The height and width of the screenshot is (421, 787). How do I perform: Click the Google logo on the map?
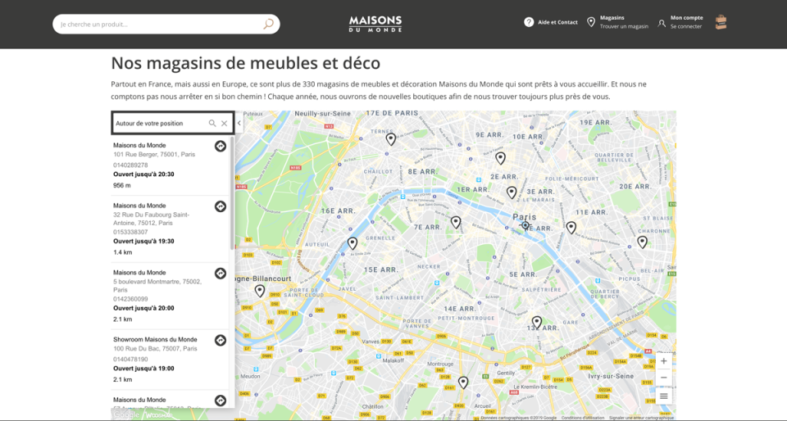pyautogui.click(x=126, y=414)
